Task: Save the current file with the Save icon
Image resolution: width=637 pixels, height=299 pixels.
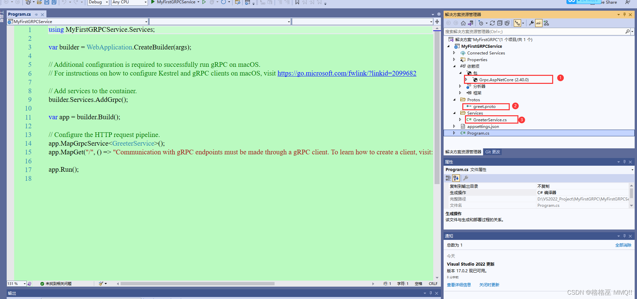Action: click(46, 2)
